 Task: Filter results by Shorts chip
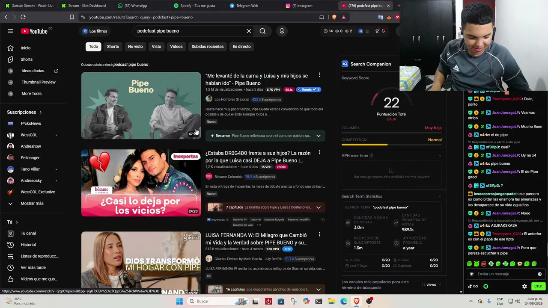click(x=113, y=46)
